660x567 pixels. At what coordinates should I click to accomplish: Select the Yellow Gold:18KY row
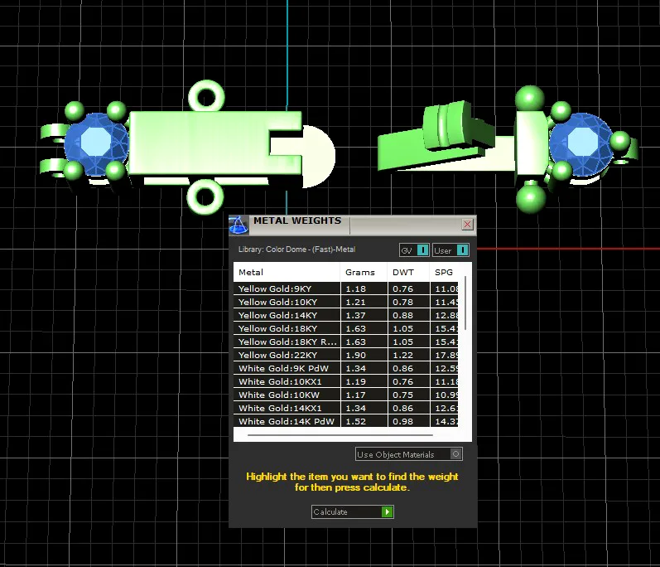[x=345, y=328]
